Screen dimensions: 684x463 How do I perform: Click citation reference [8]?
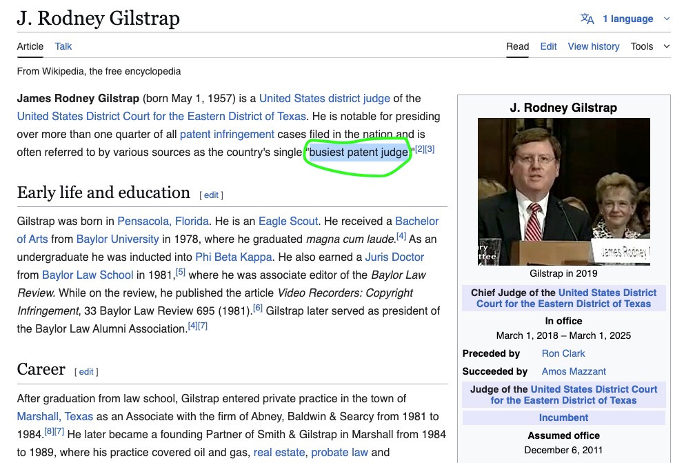[x=49, y=431]
